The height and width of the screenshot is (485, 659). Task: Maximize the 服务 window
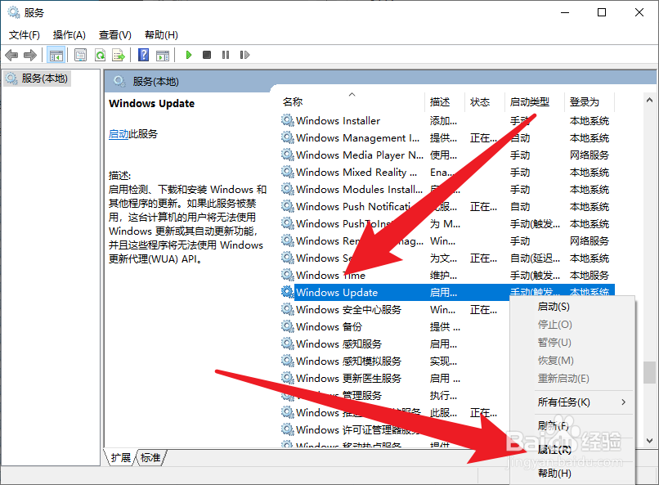(602, 12)
